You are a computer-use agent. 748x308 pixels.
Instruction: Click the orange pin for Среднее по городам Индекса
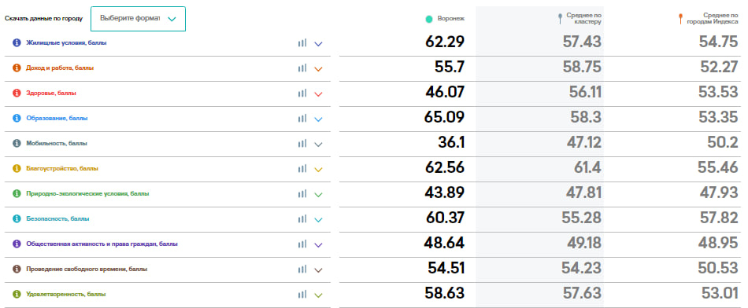[681, 19]
